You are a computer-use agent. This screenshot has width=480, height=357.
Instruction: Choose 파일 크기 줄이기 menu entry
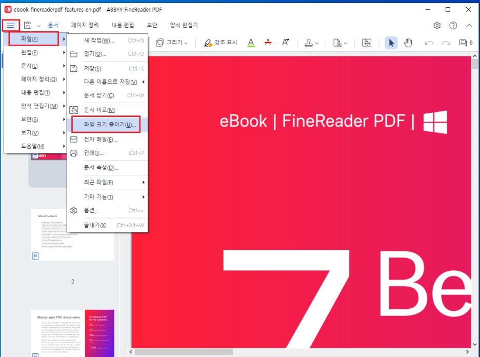(108, 125)
